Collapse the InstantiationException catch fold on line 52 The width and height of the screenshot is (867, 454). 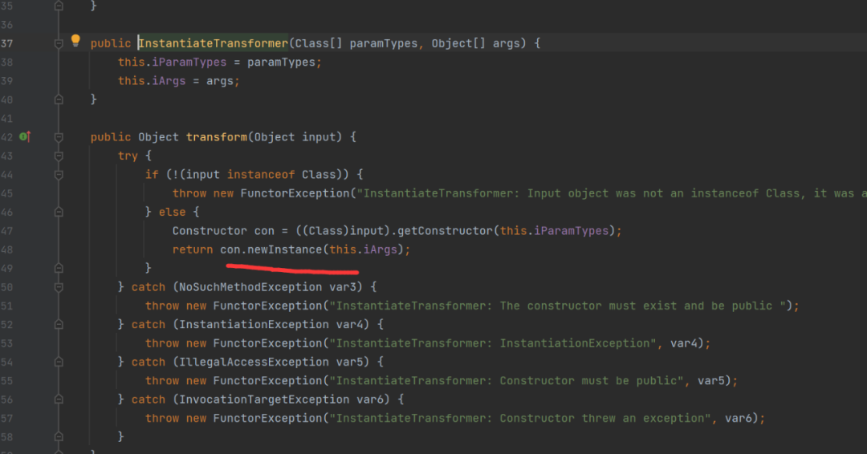(59, 325)
